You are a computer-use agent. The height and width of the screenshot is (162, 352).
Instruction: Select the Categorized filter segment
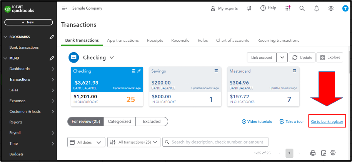[119, 121]
